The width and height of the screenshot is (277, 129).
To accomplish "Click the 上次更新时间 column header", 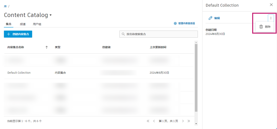I will pyautogui.click(x=158, y=47).
